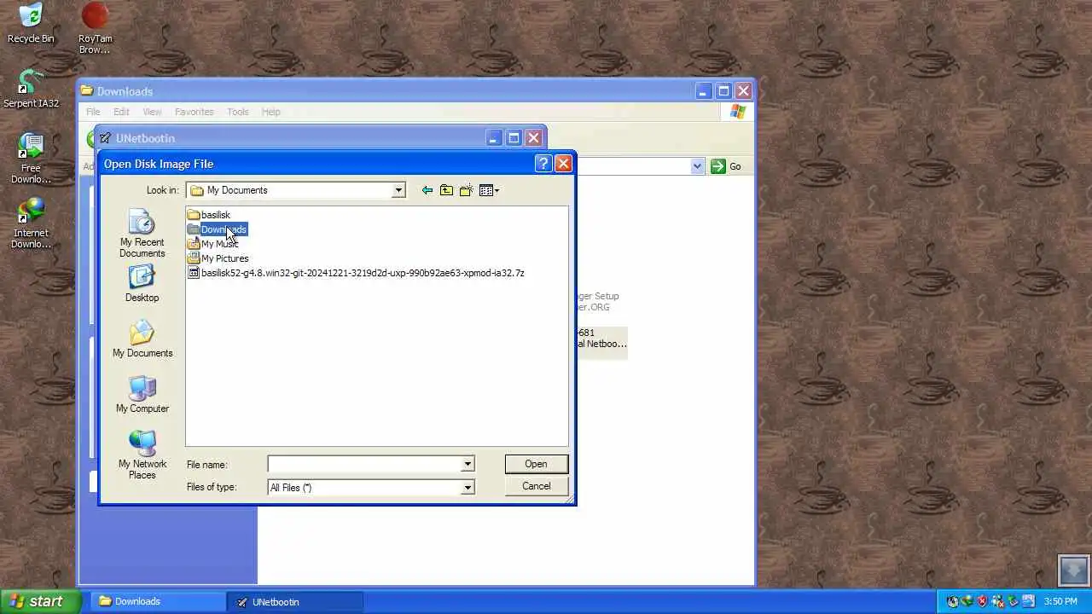The height and width of the screenshot is (614, 1092).
Task: Click the dialog's help question mark button
Action: tap(543, 164)
